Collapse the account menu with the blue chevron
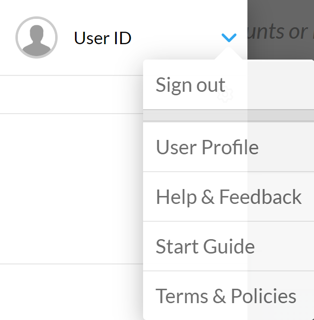Viewport: 314px width, 320px height. tap(229, 38)
